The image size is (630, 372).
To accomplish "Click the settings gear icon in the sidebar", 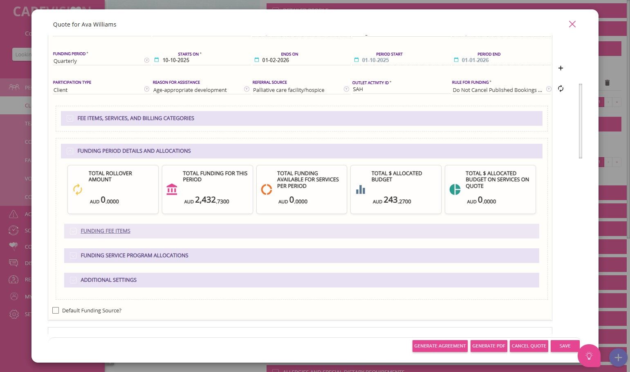I will [x=14, y=314].
